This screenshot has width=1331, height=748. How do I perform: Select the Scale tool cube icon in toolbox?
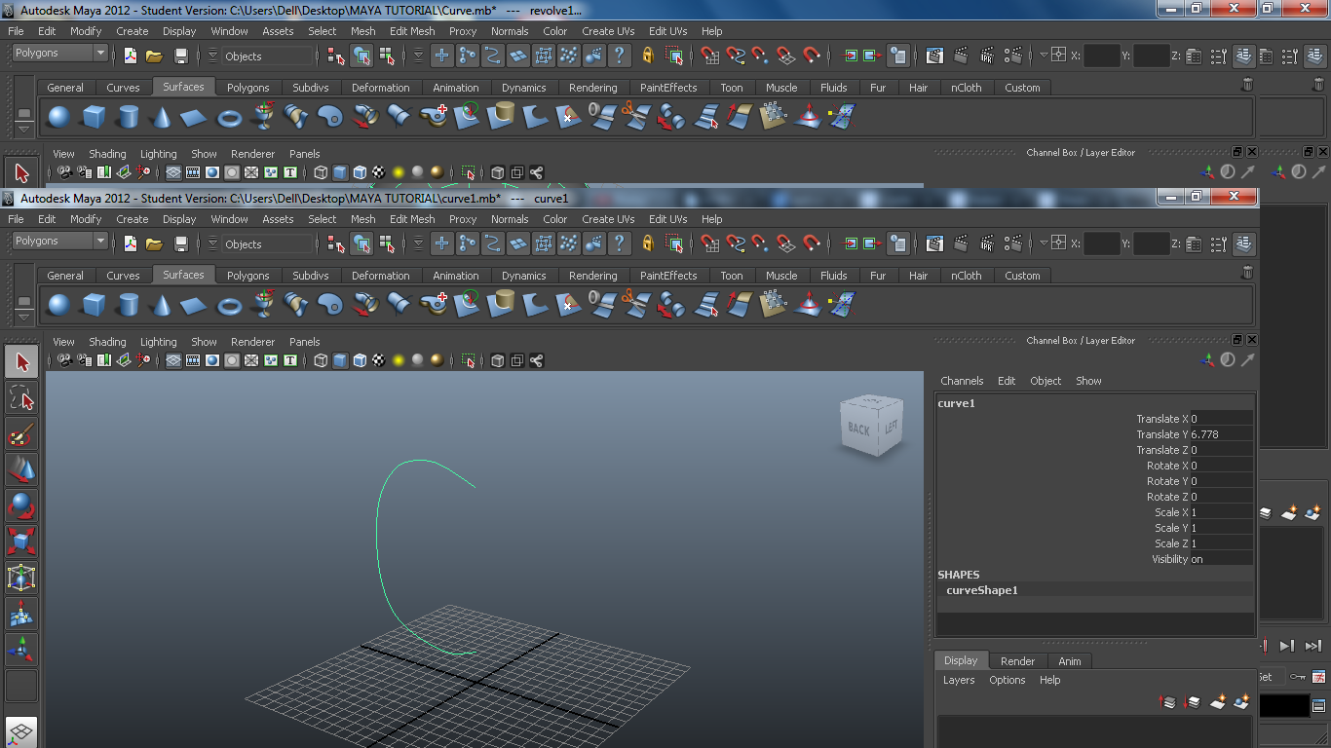click(21, 541)
